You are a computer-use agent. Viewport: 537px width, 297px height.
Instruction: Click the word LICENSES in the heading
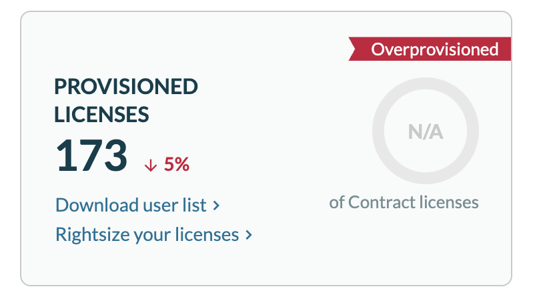pyautogui.click(x=101, y=115)
